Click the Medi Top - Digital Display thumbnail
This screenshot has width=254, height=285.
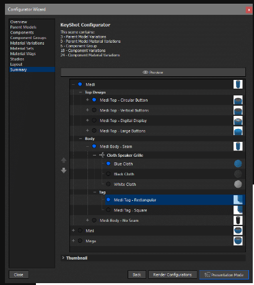pyautogui.click(x=238, y=121)
